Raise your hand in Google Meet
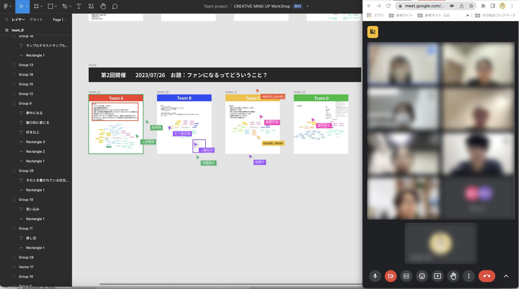Image resolution: width=519 pixels, height=289 pixels. pyautogui.click(x=453, y=276)
